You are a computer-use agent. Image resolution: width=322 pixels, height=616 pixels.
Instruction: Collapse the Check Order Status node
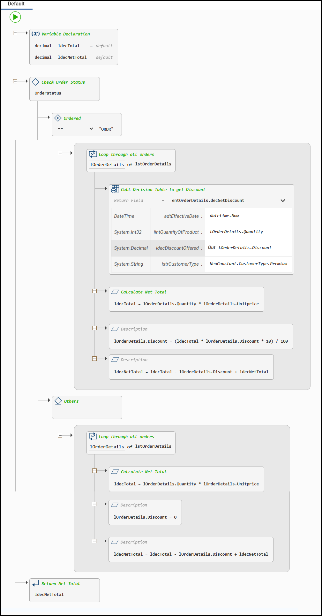point(15,81)
